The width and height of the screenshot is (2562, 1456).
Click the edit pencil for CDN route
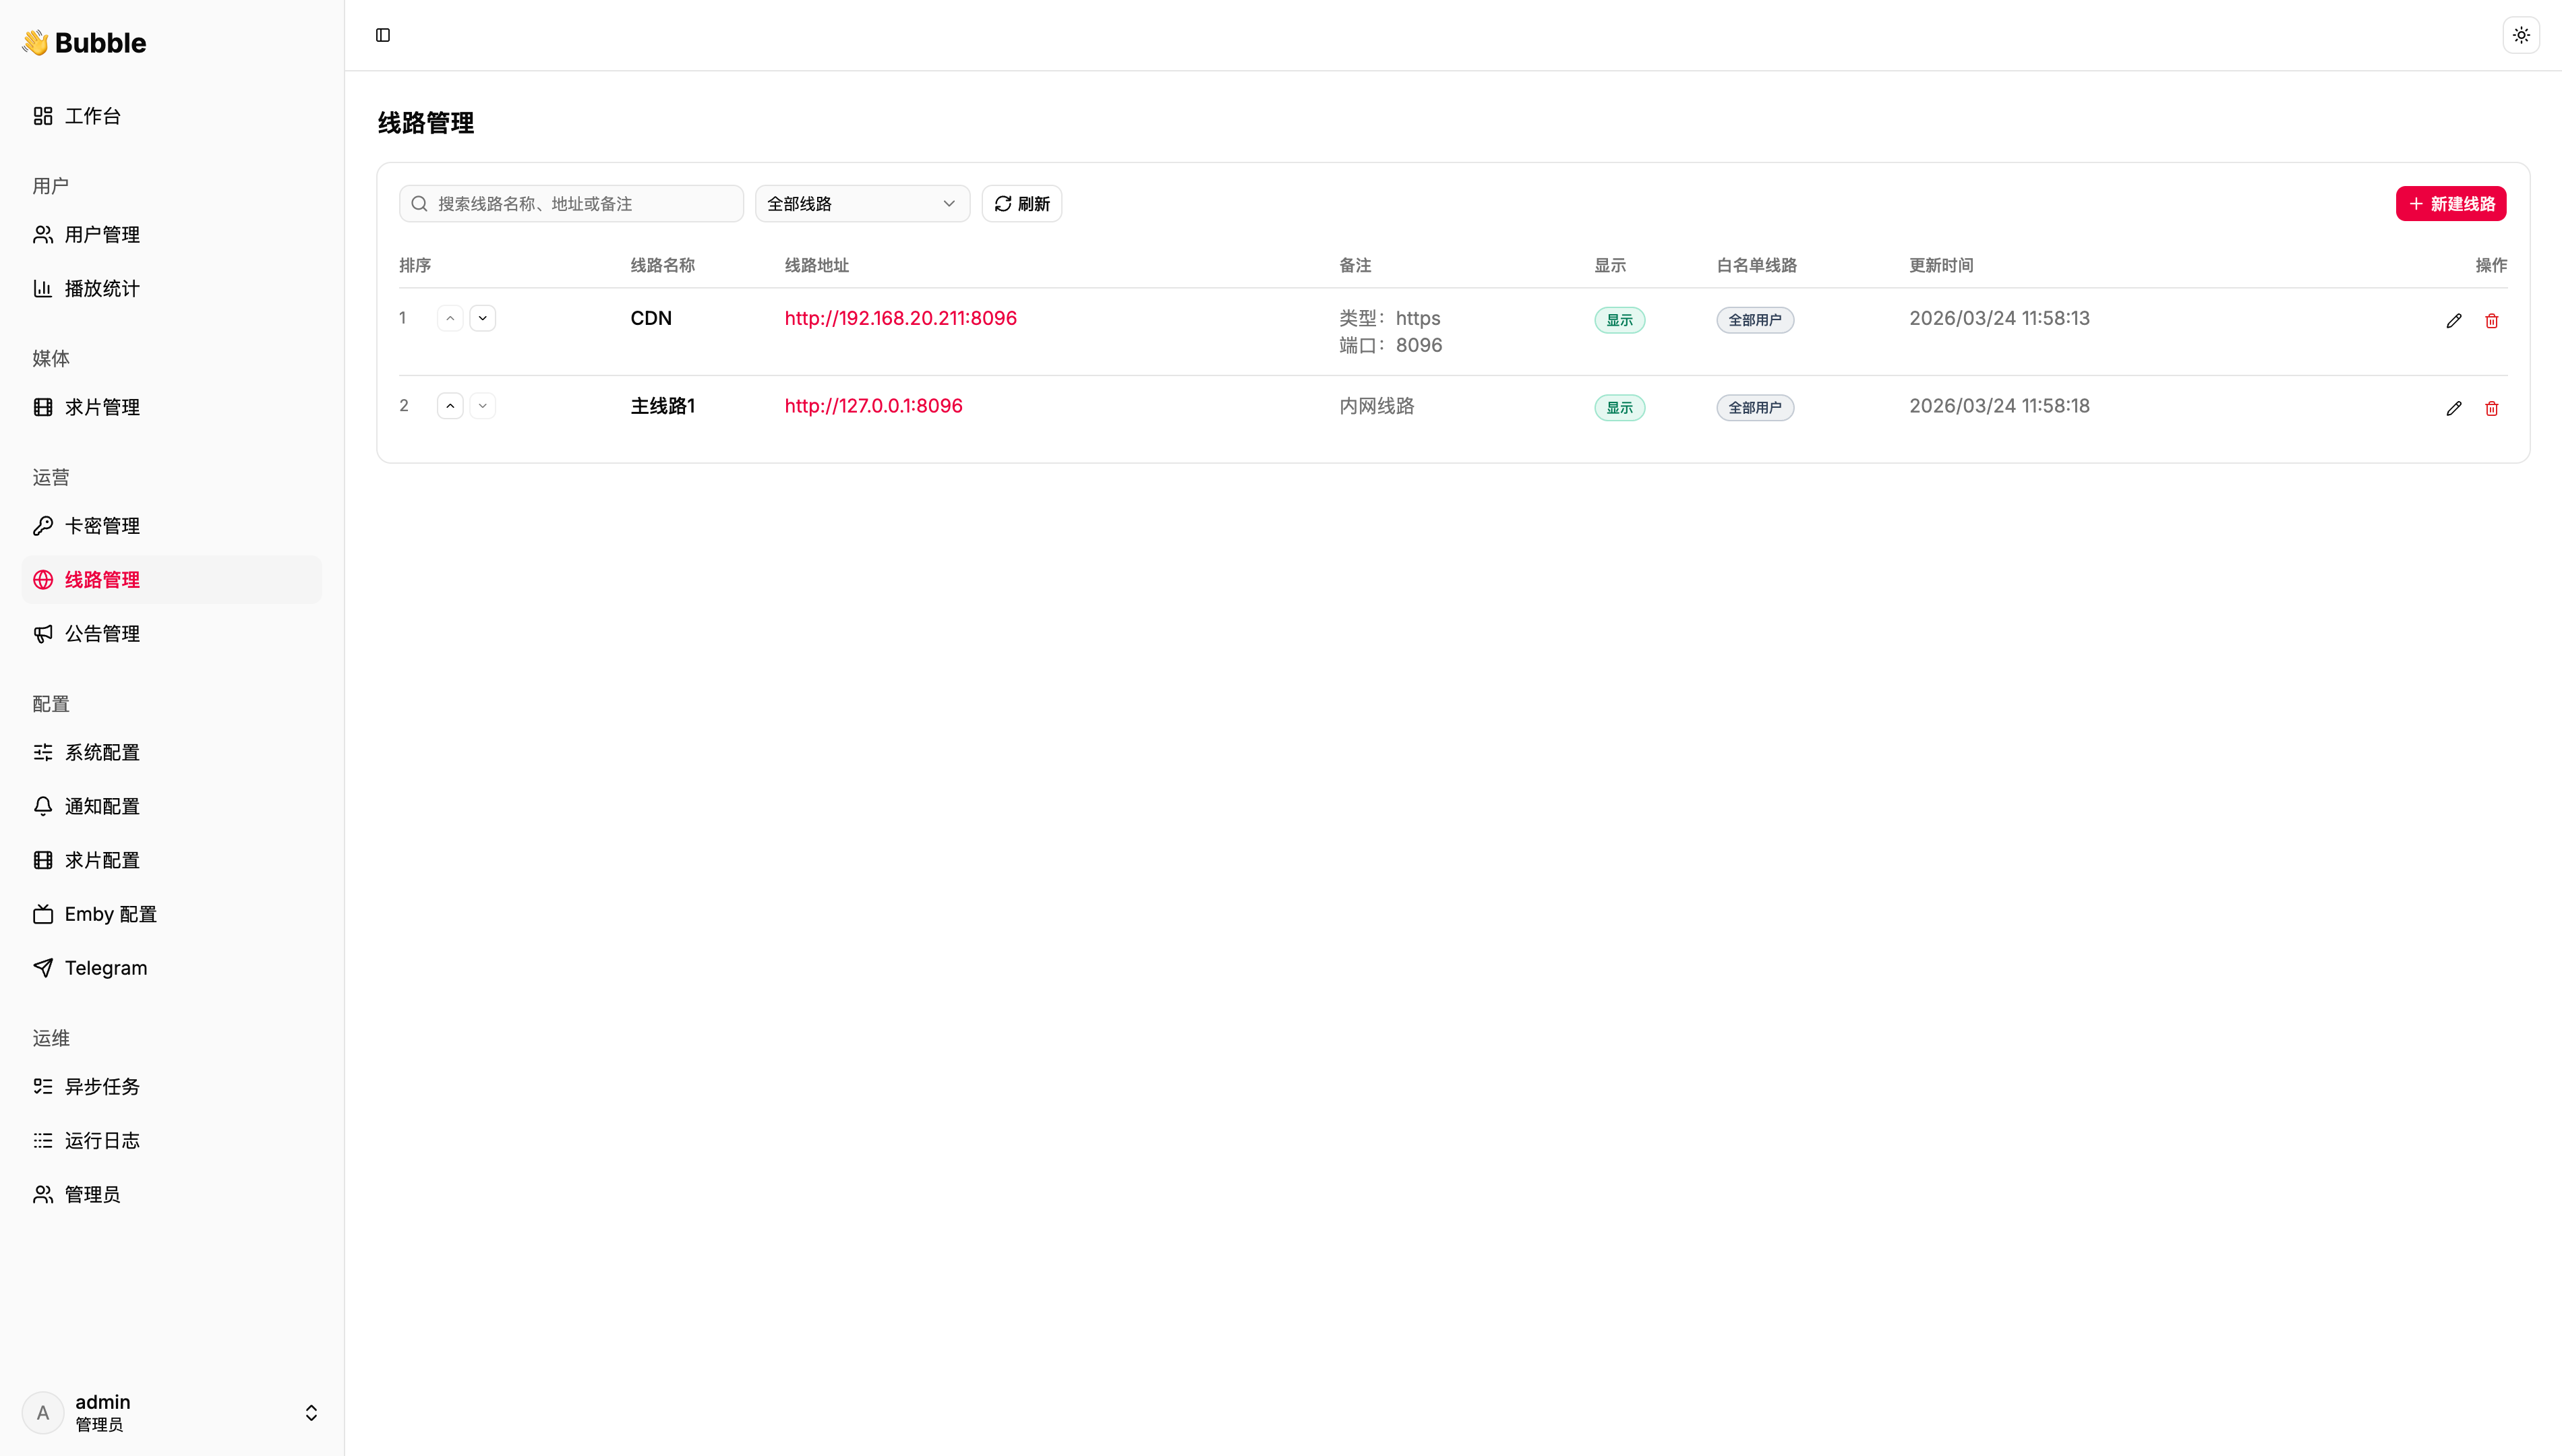[x=2453, y=321]
